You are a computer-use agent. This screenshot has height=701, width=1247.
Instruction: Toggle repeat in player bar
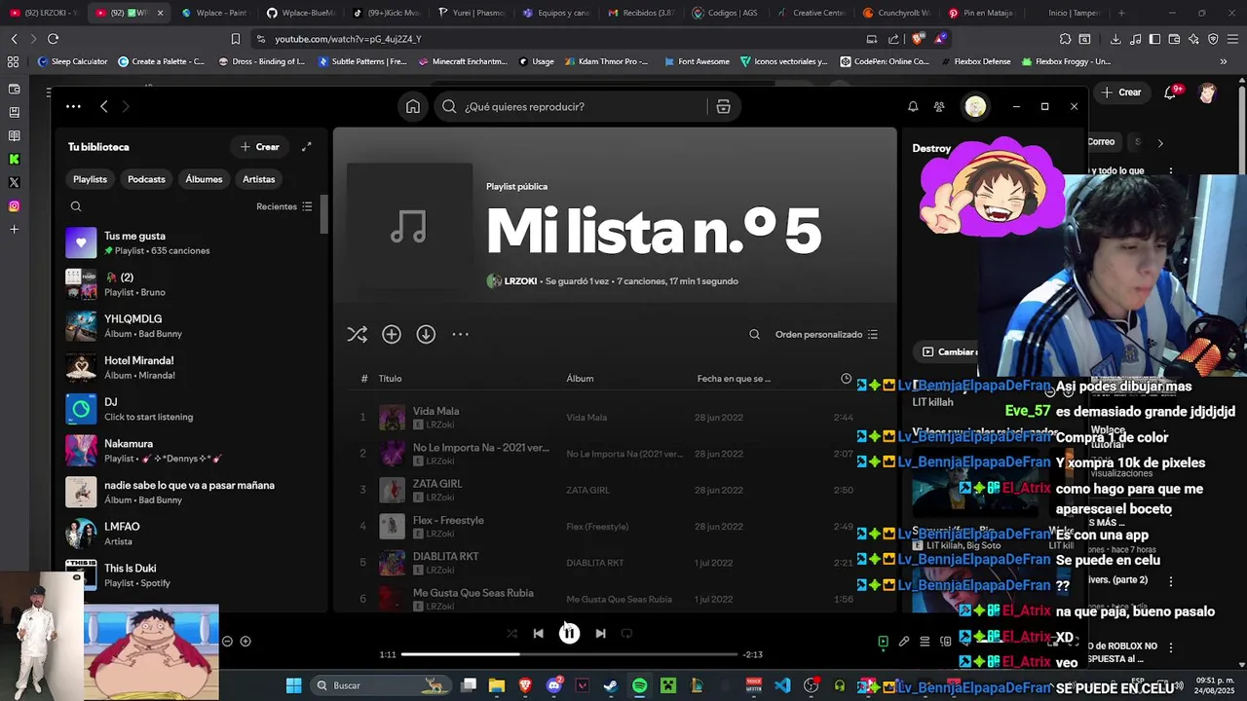click(626, 634)
